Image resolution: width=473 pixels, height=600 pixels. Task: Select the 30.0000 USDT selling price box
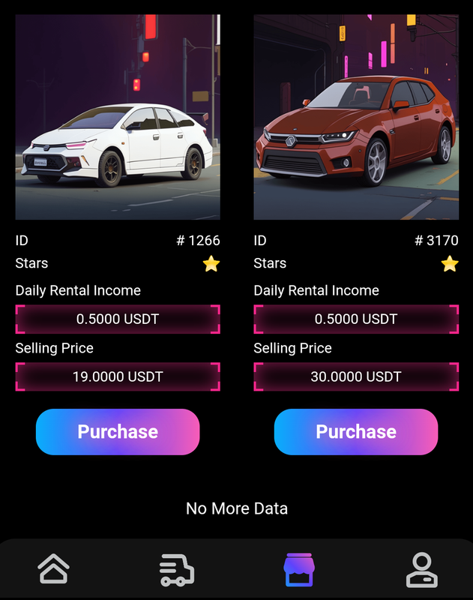pyautogui.click(x=356, y=376)
